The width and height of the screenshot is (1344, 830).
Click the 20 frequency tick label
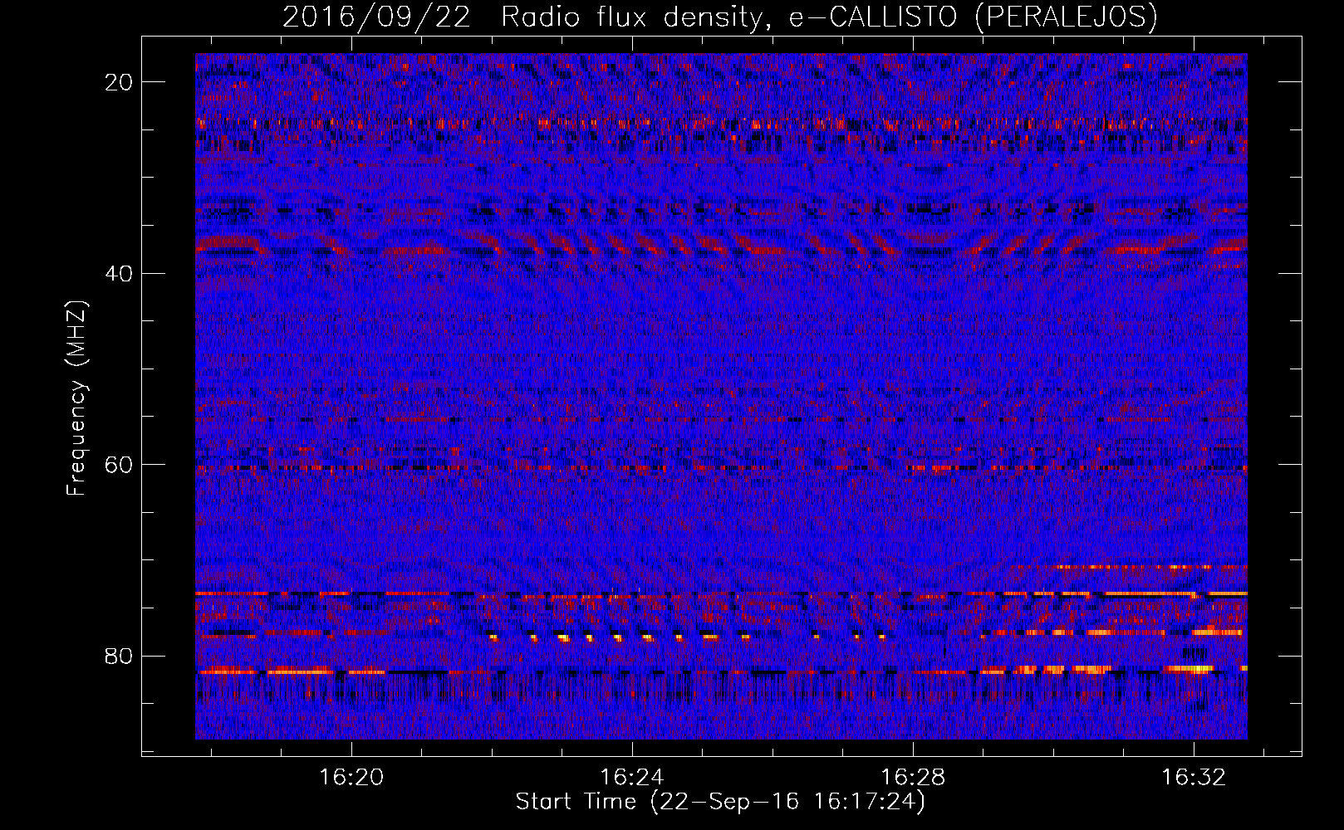click(x=120, y=82)
